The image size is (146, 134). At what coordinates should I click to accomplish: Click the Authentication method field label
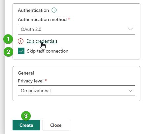pos(42,19)
